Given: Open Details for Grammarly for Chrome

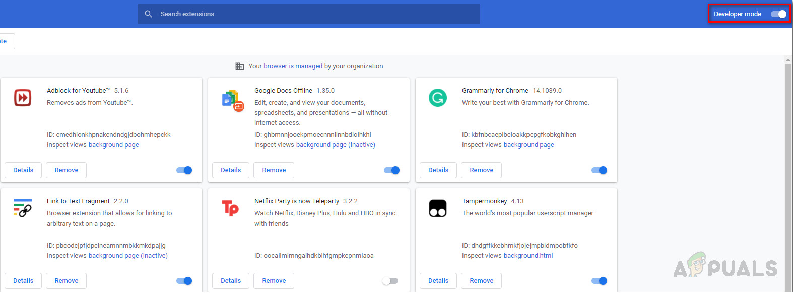Looking at the screenshot, I should pyautogui.click(x=438, y=170).
